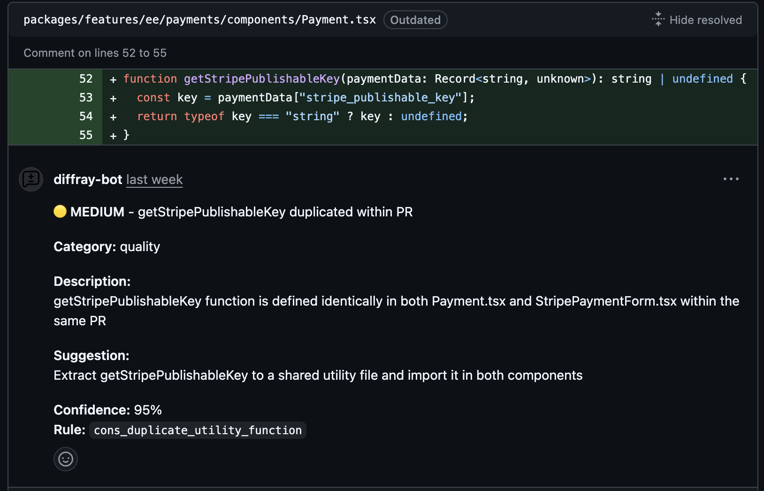Screen dimensions: 764x491
Task: Open the comment options kebab menu
Action: [731, 179]
